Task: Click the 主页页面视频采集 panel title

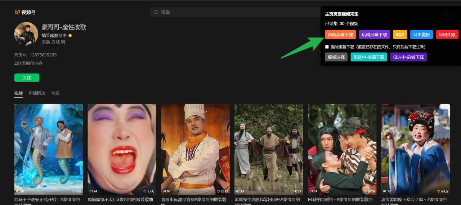Action: (341, 14)
